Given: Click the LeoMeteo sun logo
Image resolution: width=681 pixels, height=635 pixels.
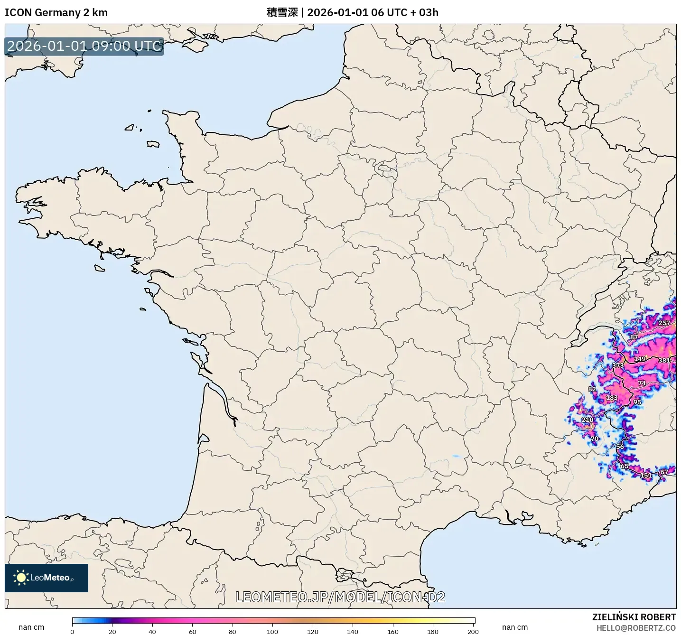Looking at the screenshot, I should coord(21,578).
